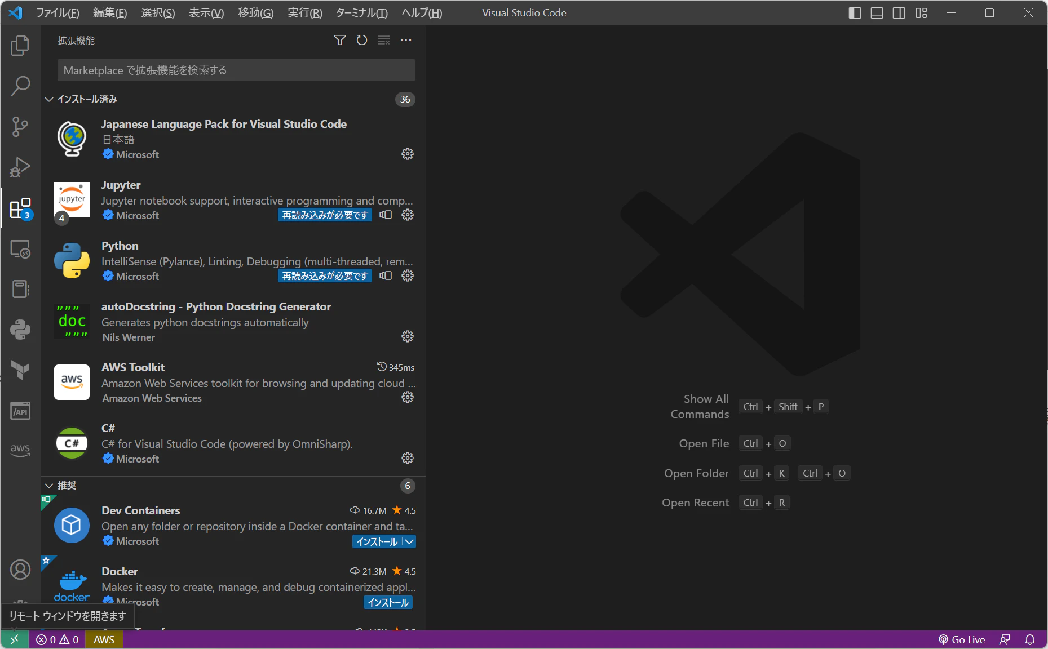Open the Docker extension logo

tap(72, 586)
